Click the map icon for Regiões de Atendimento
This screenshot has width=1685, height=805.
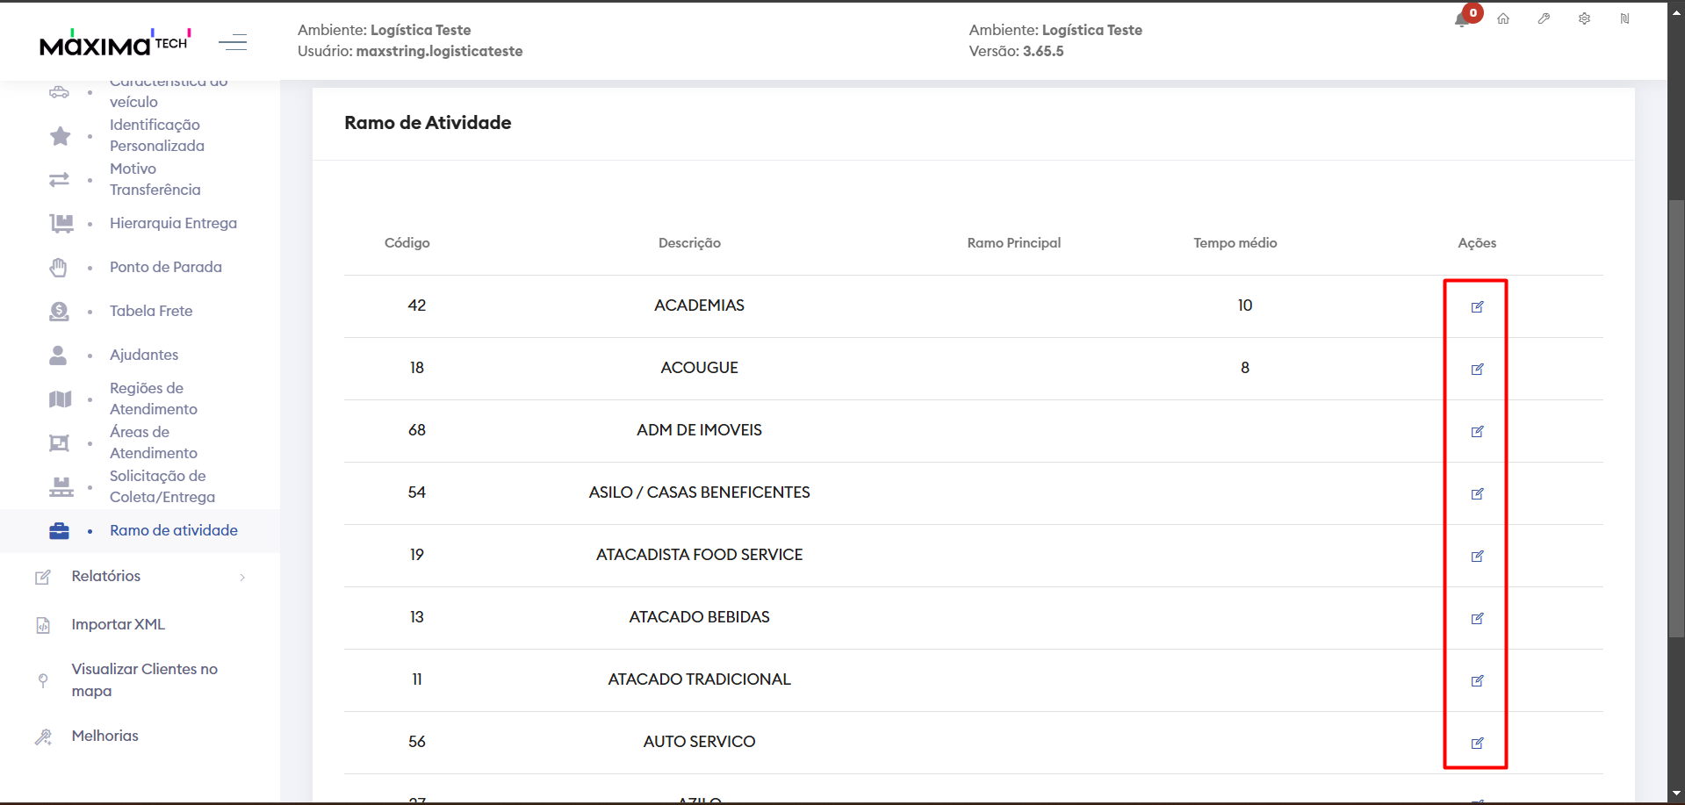point(60,399)
